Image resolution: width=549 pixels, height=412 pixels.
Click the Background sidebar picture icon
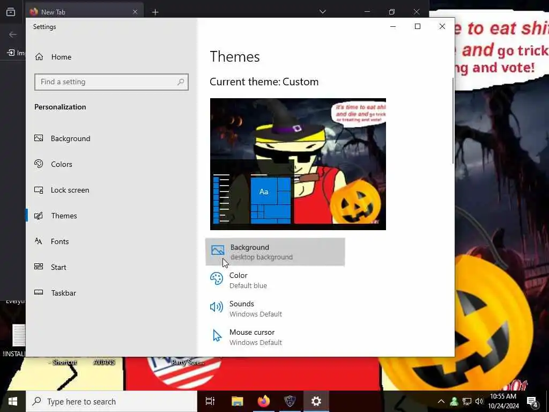click(39, 138)
